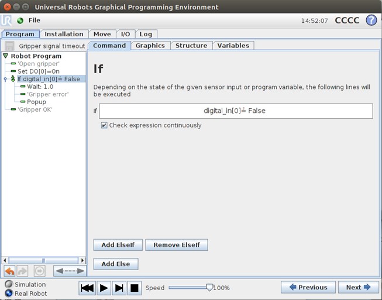Close the window with the red button
This screenshot has width=382, height=300.
(x=7, y=7)
